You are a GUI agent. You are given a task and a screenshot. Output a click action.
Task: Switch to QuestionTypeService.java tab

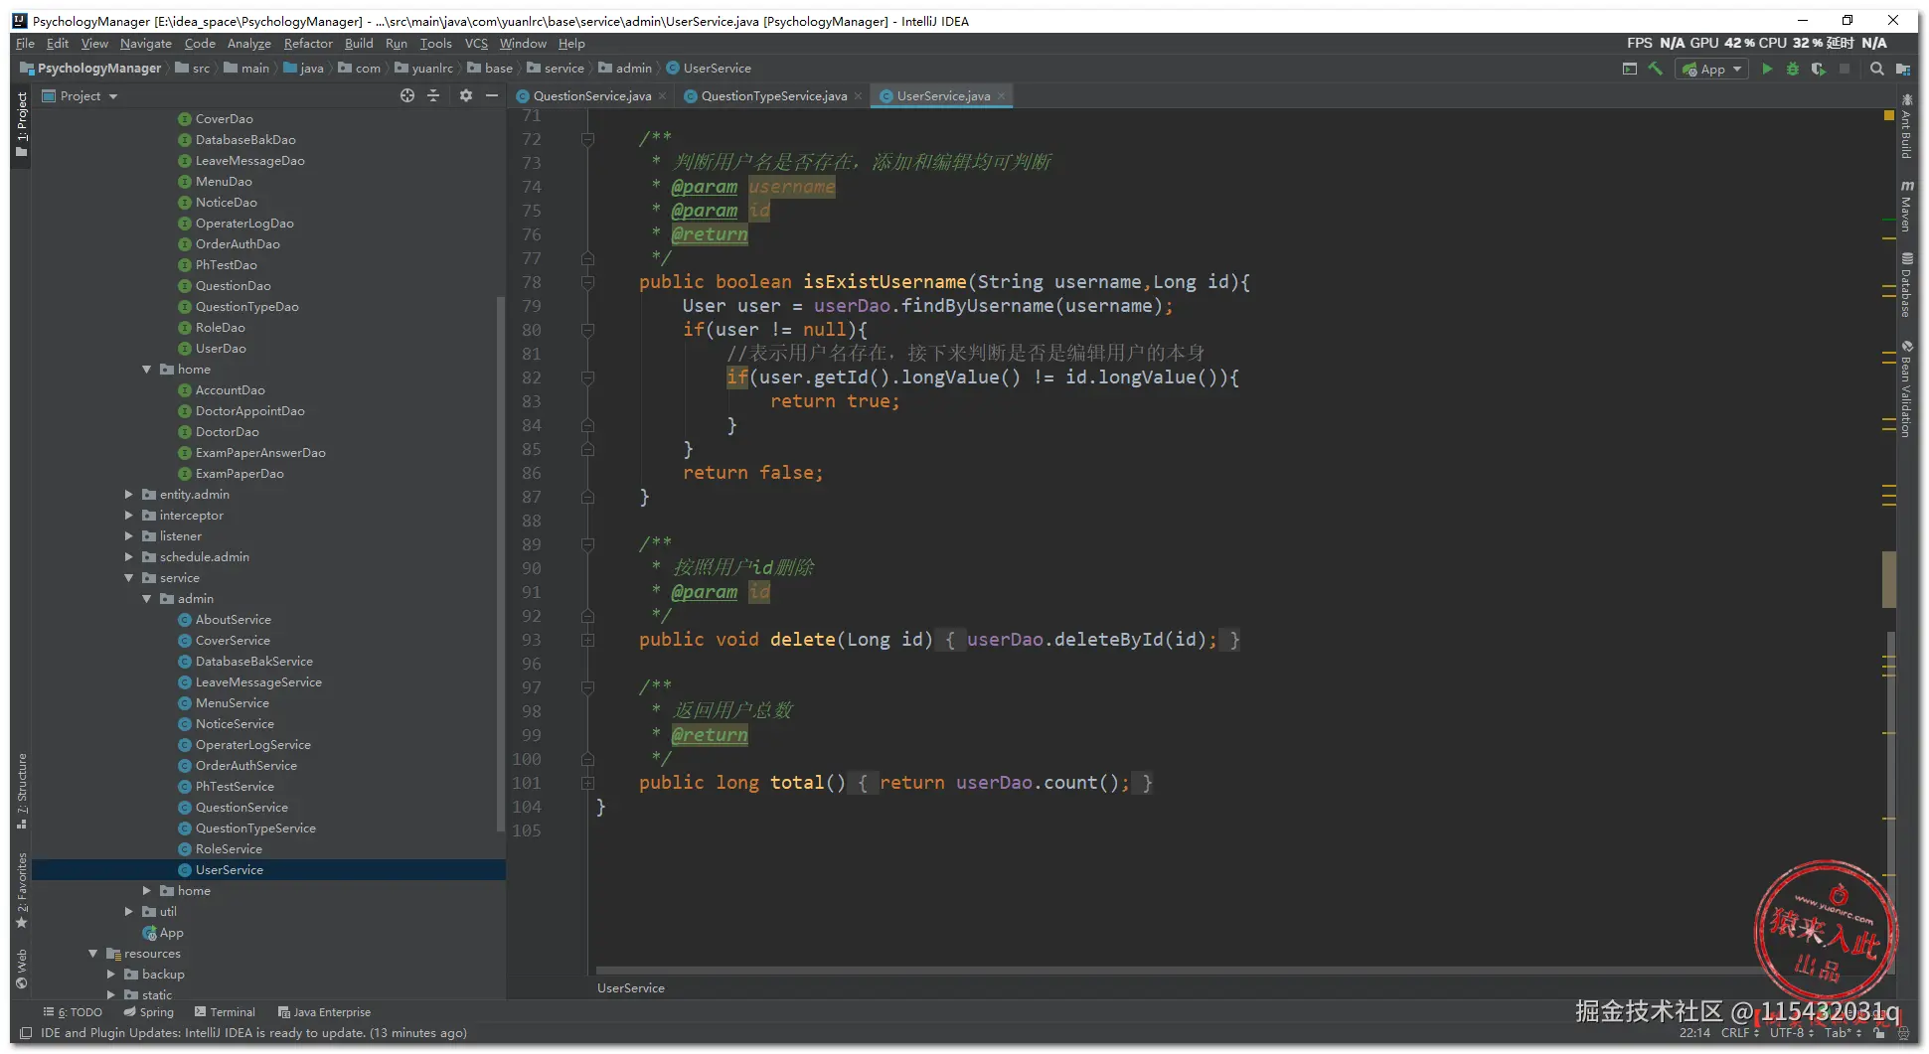[x=773, y=96]
